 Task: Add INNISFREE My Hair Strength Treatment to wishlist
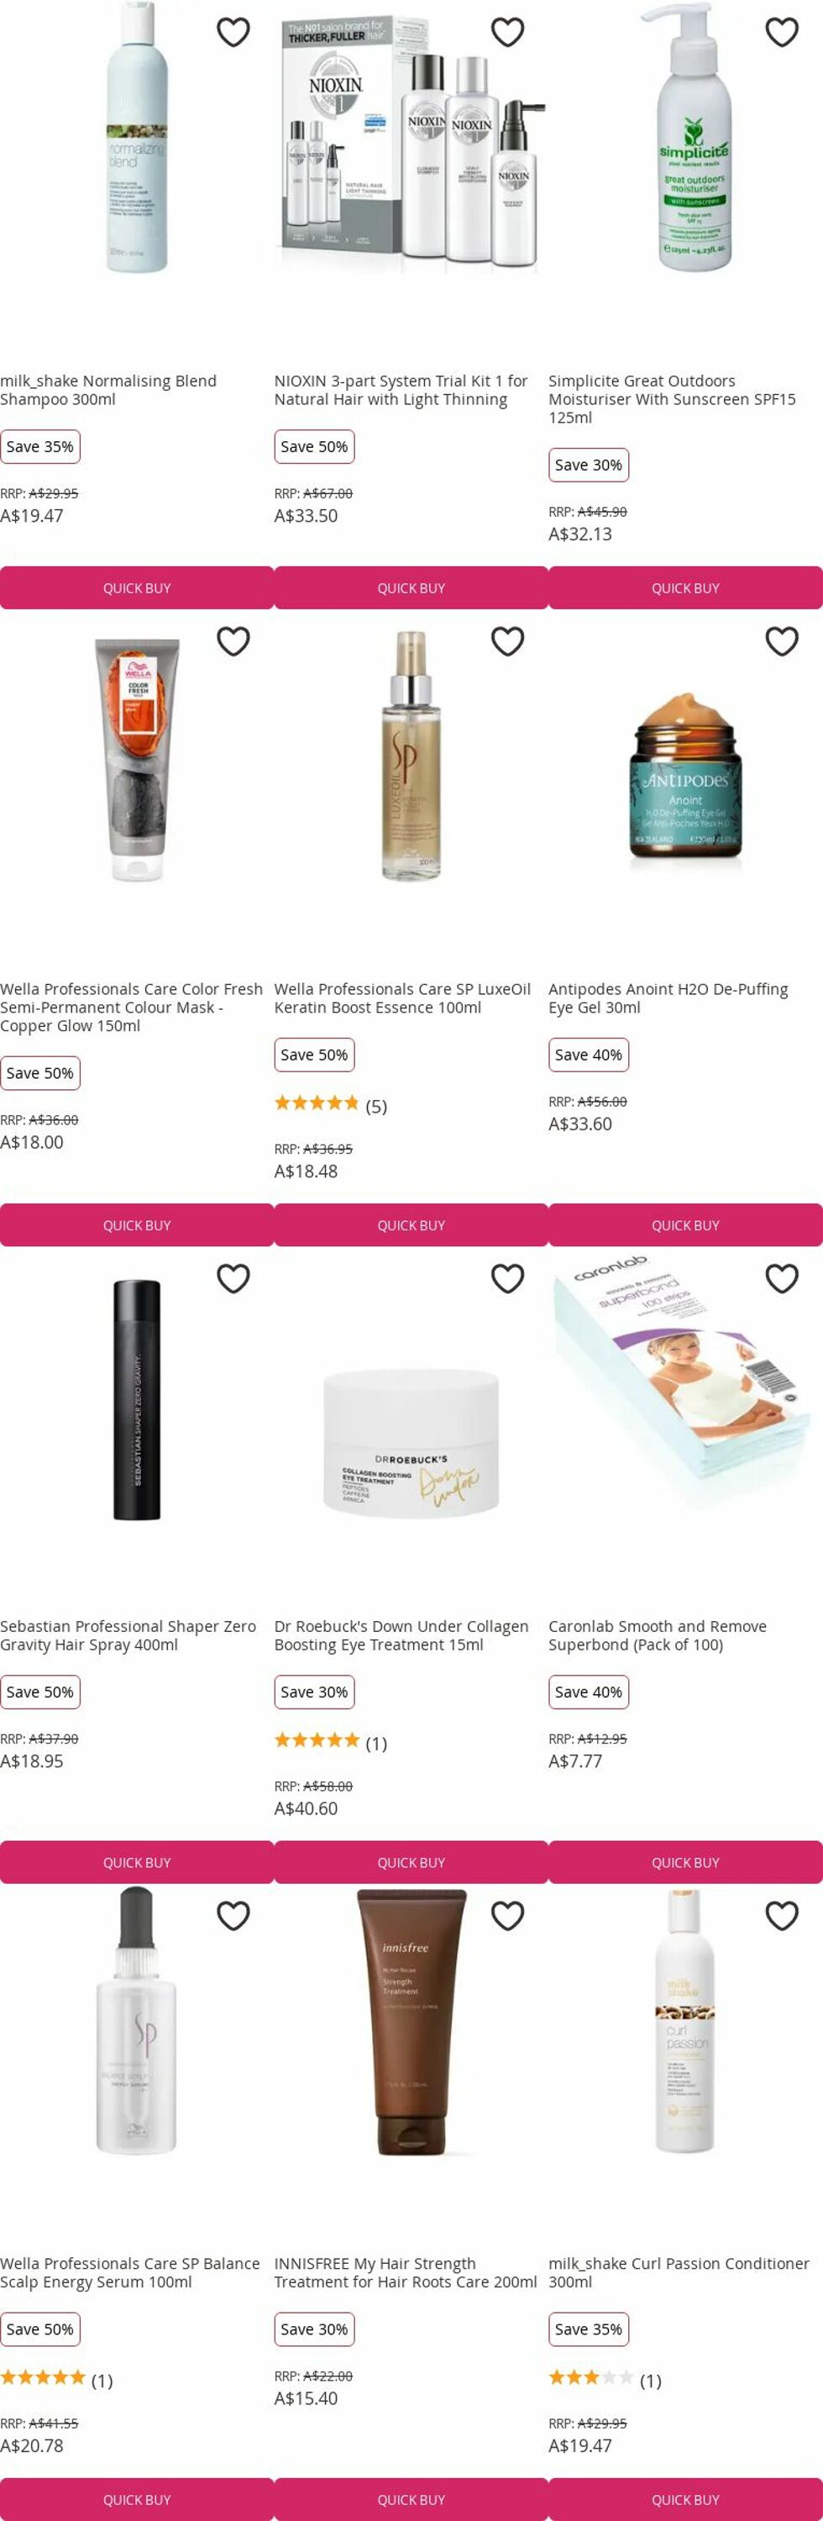pos(507,1915)
